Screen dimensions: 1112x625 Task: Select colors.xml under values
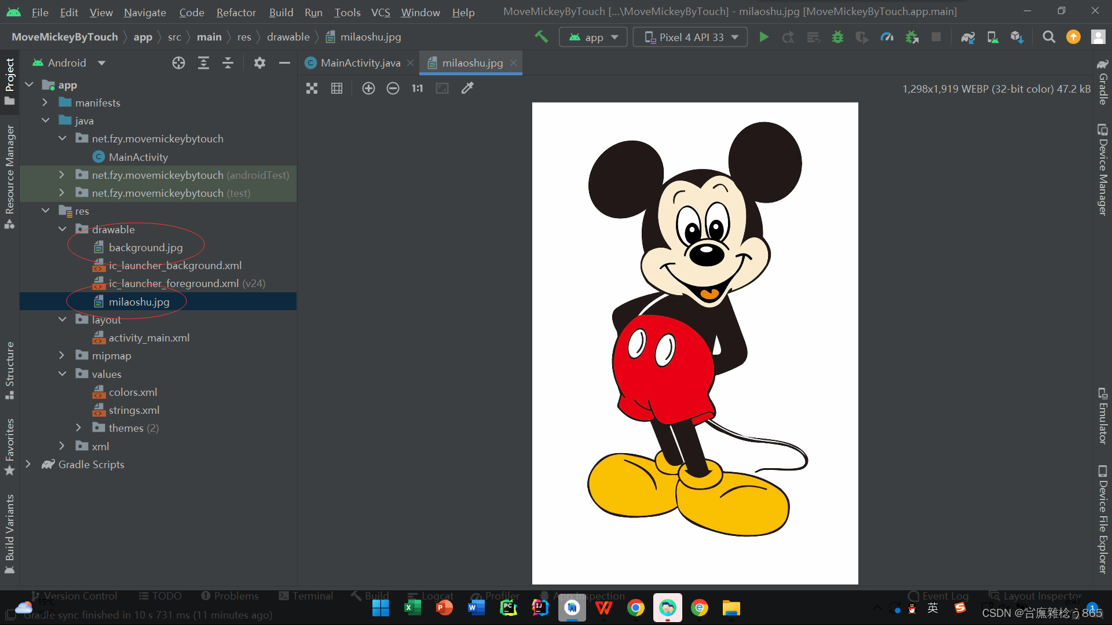pyautogui.click(x=133, y=392)
